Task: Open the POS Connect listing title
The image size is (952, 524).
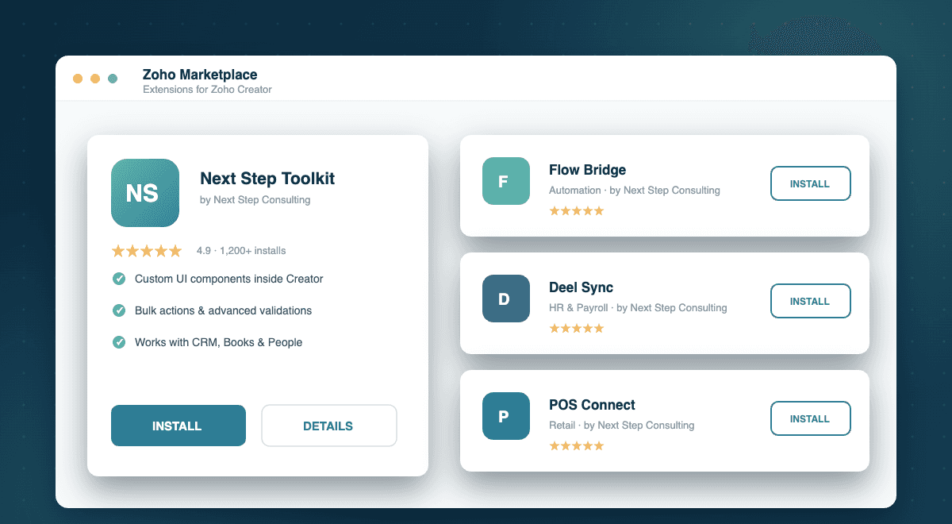Action: 592,405
